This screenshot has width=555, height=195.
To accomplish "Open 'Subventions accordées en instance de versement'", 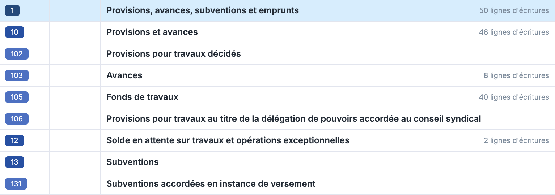I will [211, 184].
